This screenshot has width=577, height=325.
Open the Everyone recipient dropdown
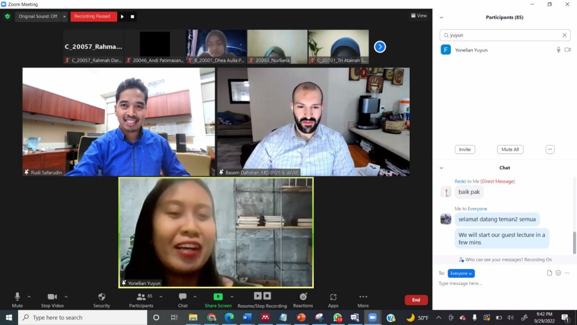461,273
